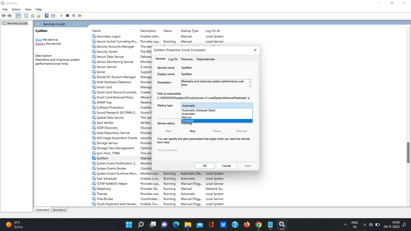Open the View menu

click(x=28, y=9)
